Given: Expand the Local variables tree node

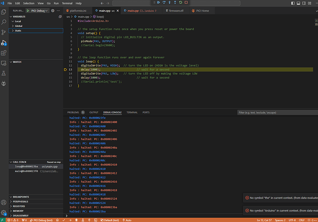Looking at the screenshot, I should point(18,21).
